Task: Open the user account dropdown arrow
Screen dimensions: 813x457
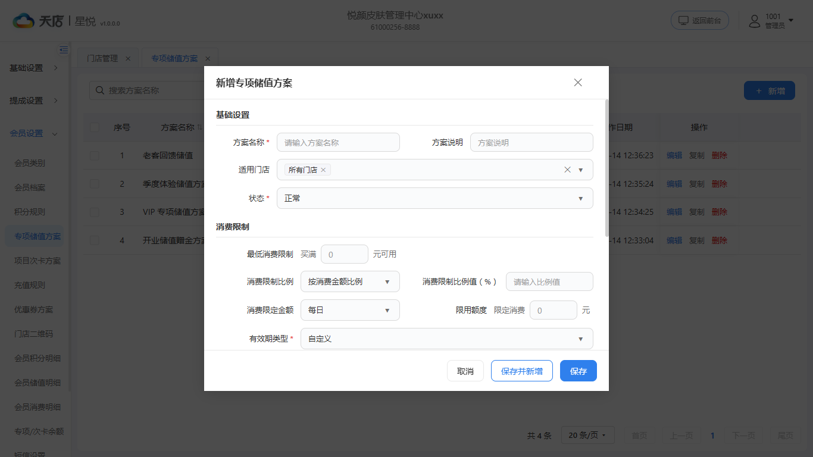Action: click(791, 21)
